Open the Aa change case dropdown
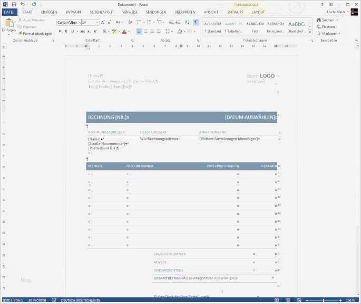The height and width of the screenshot is (304, 361). [119, 22]
